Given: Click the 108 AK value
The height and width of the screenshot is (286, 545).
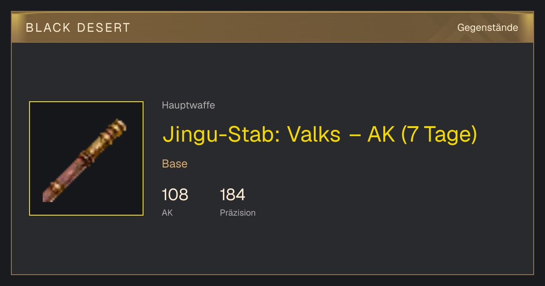Looking at the screenshot, I should pyautogui.click(x=175, y=195).
